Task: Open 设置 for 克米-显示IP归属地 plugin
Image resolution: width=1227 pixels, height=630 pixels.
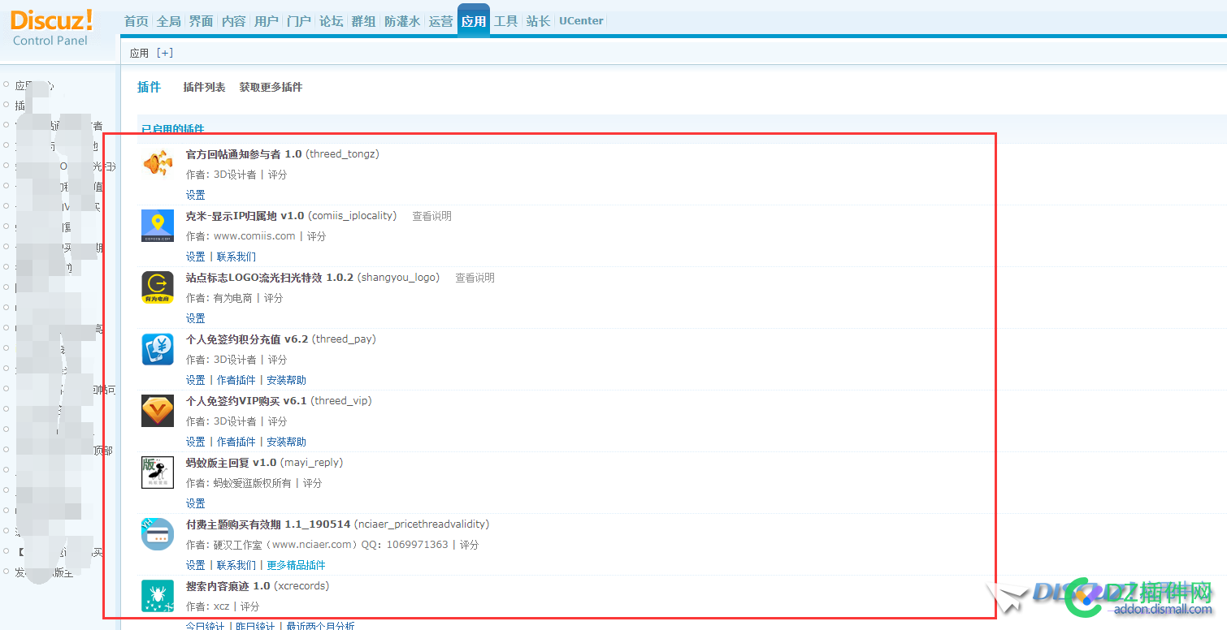Action: pyautogui.click(x=195, y=257)
